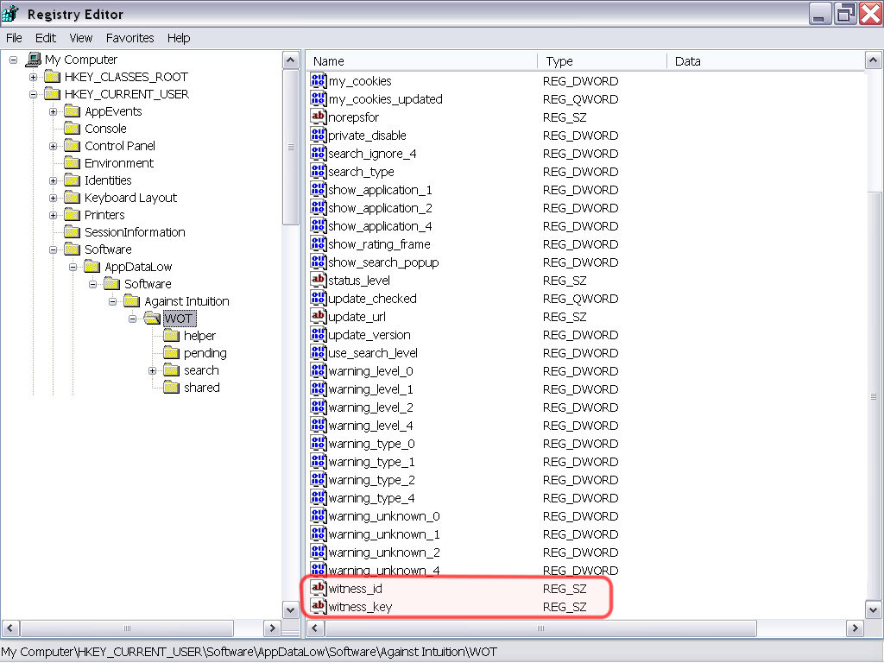The height and width of the screenshot is (663, 884).
Task: Open the View menu
Action: coord(80,38)
